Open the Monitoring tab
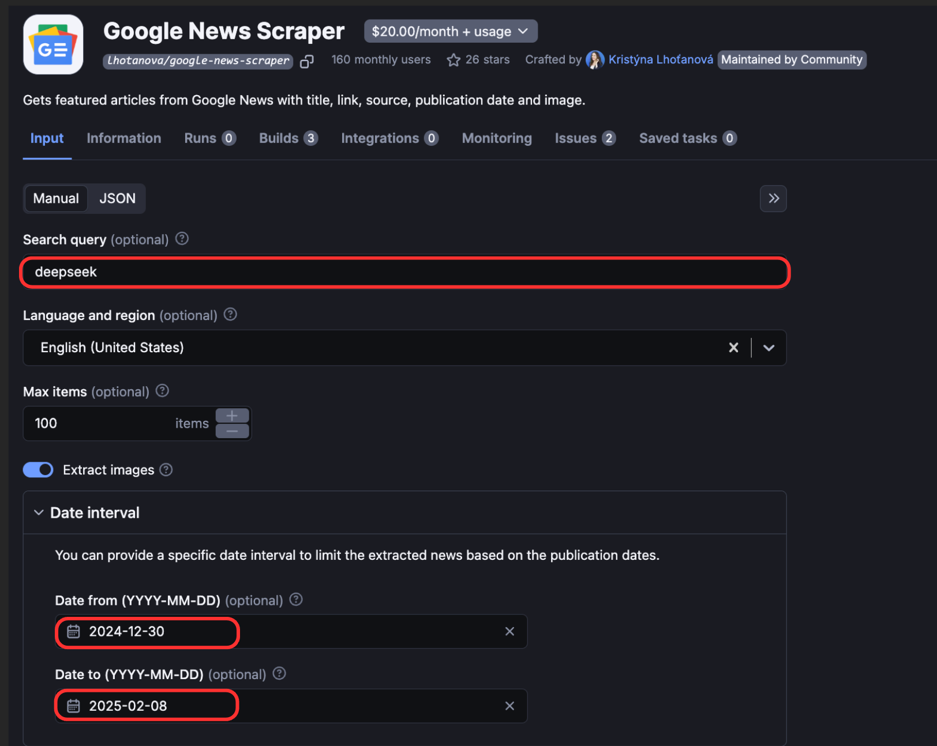This screenshot has width=937, height=746. [x=496, y=138]
